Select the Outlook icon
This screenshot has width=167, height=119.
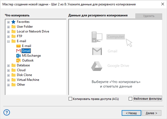click(x=18, y=60)
